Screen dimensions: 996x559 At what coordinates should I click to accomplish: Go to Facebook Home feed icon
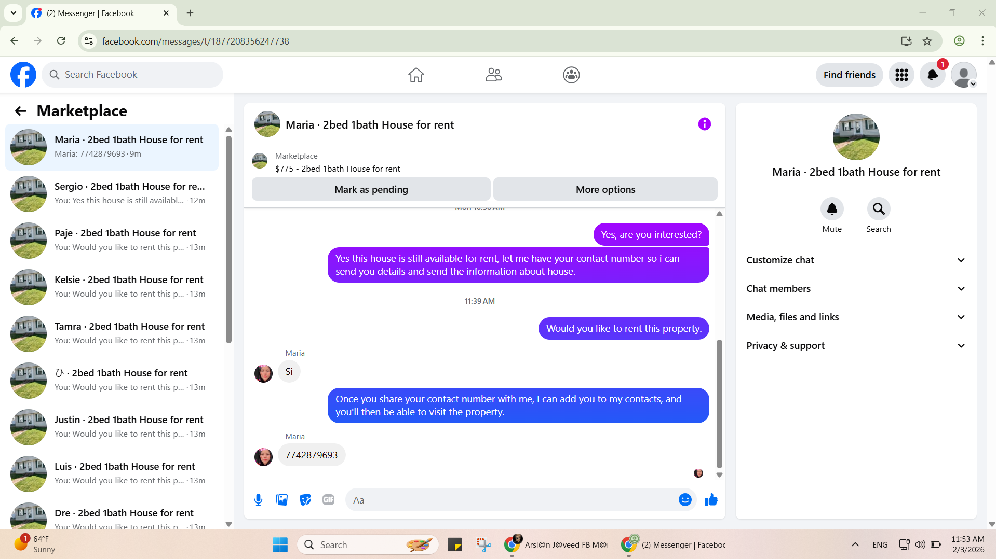tap(416, 75)
